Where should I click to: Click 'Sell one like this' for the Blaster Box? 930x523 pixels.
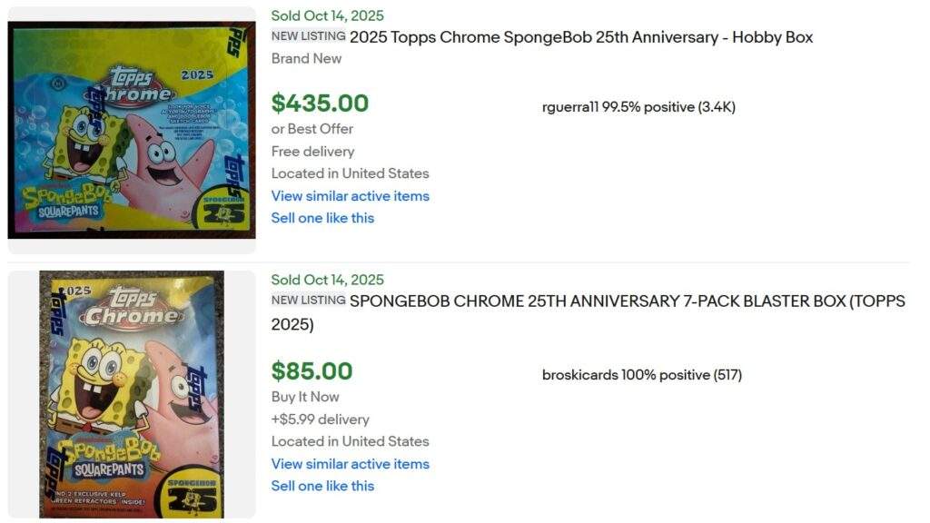323,486
